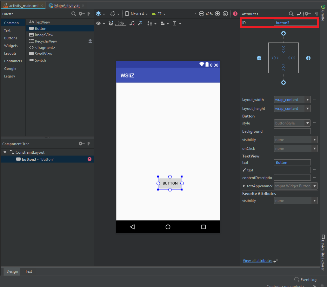
Task: Select ImageView in the Palette
Action: 60,35
